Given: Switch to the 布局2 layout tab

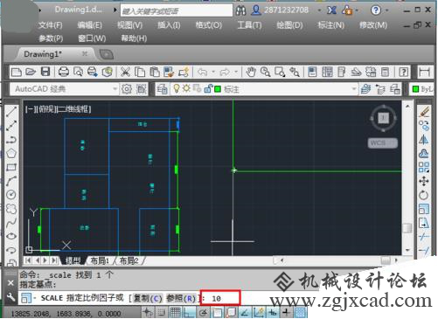Looking at the screenshot, I should (129, 260).
